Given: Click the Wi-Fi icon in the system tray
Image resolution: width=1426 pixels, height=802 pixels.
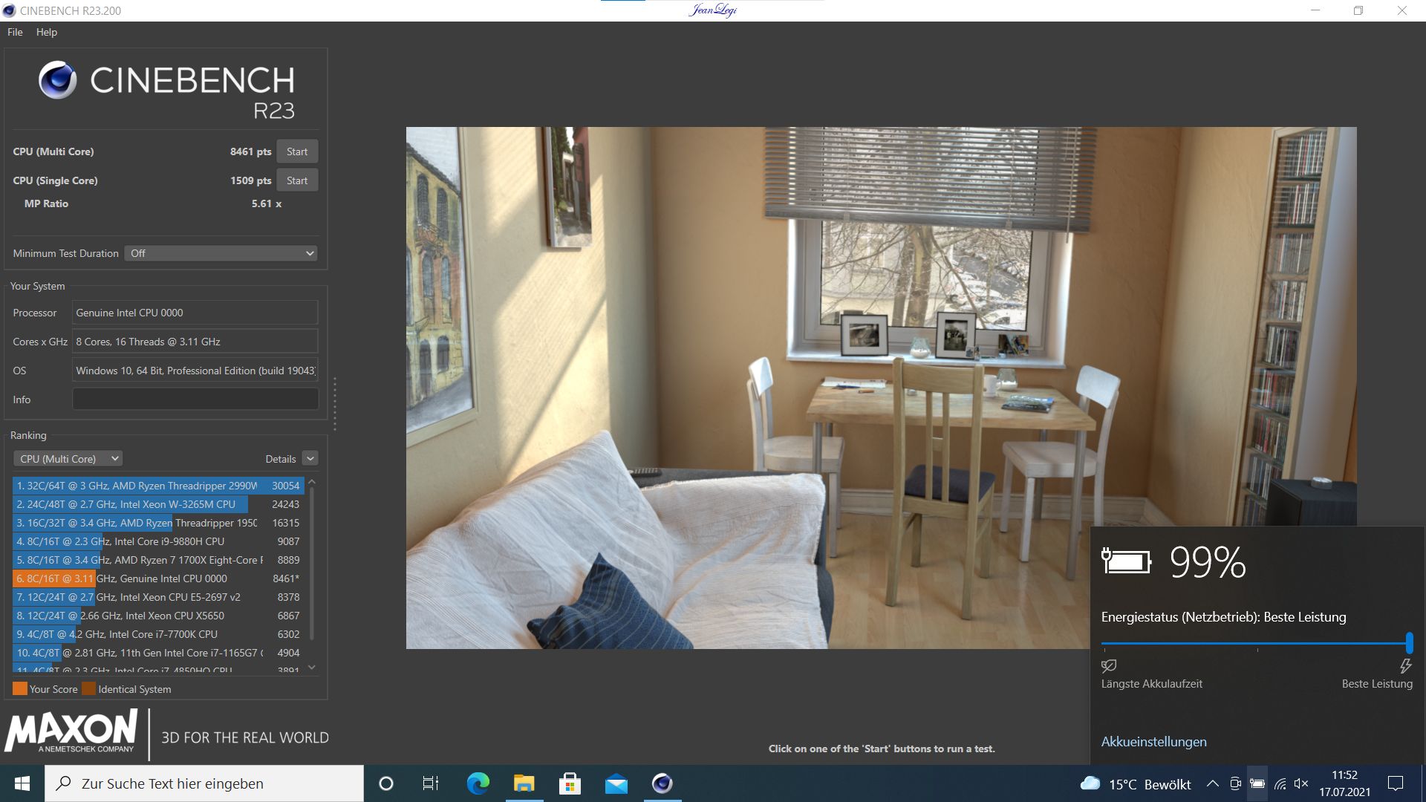Looking at the screenshot, I should coord(1279,783).
